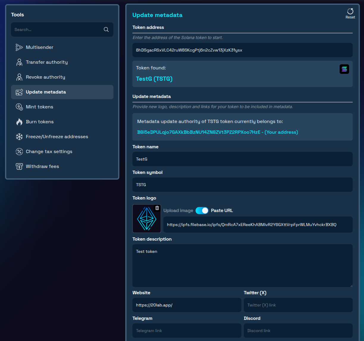Open Freeze/Unfreeze addresses tool

62,137
